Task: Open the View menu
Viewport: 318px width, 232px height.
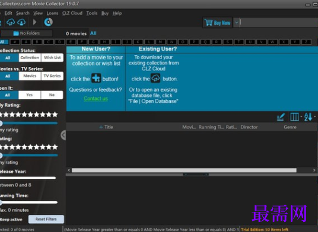Action: (38, 14)
